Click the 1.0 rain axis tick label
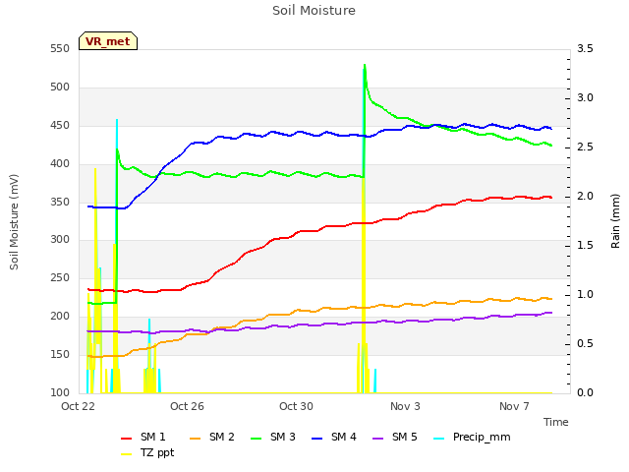This screenshot has height=472, width=629. pos(585,295)
